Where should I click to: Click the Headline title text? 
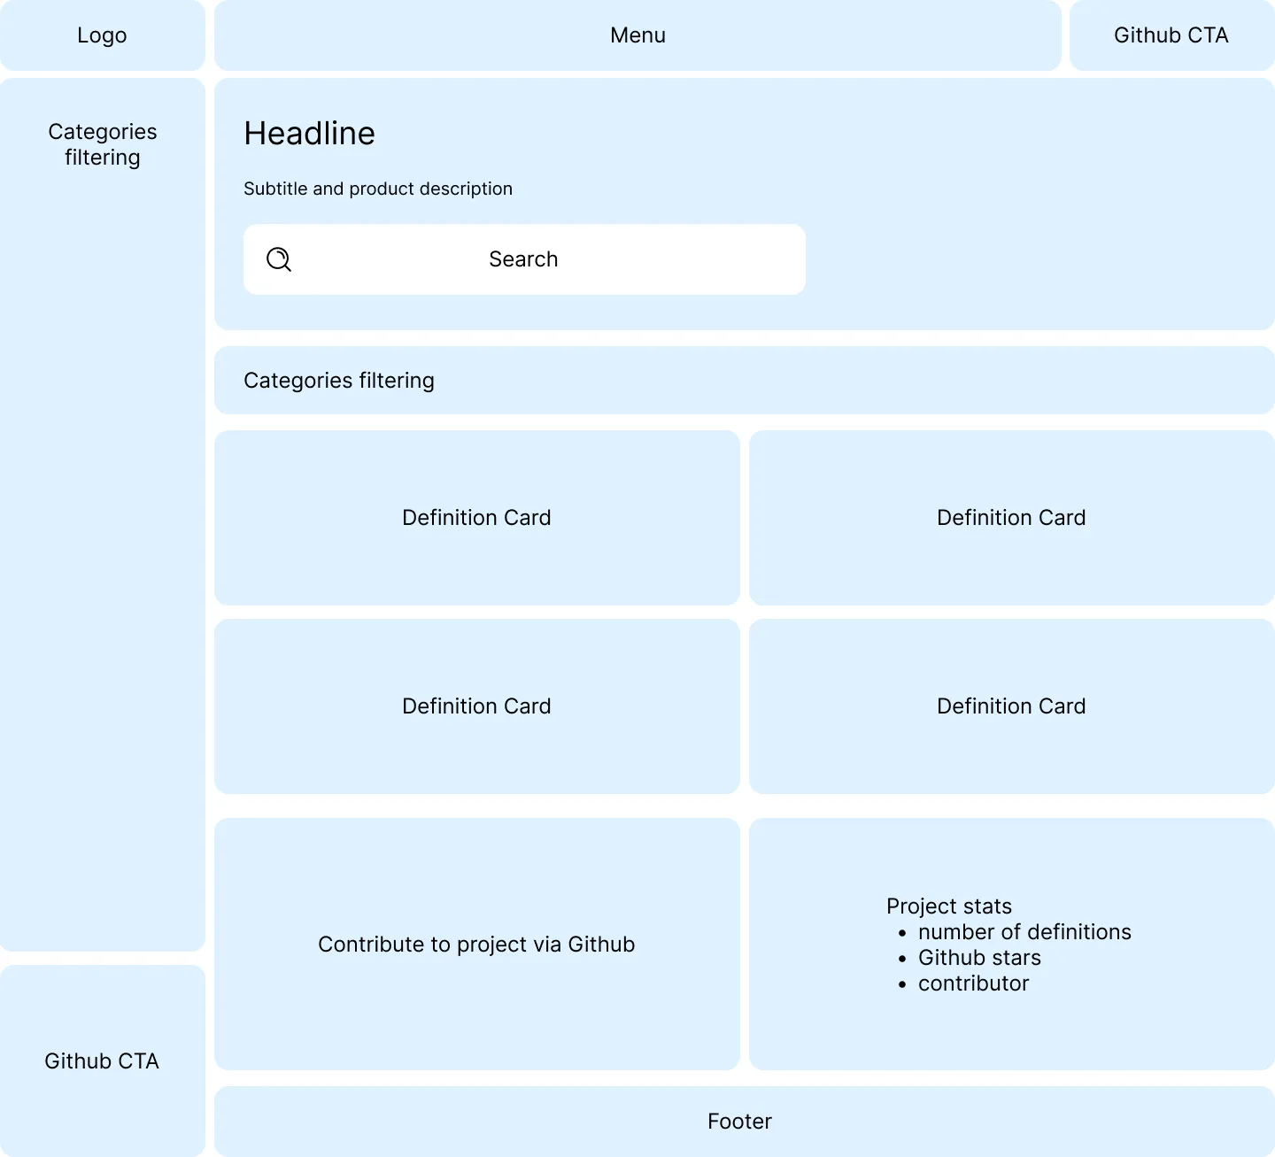click(309, 134)
